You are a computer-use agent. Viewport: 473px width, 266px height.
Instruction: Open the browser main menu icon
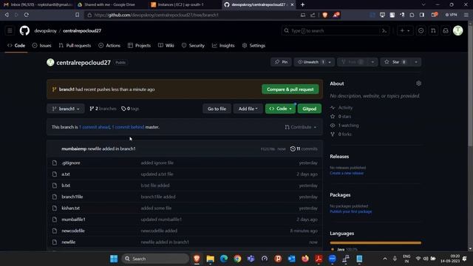coord(466,15)
